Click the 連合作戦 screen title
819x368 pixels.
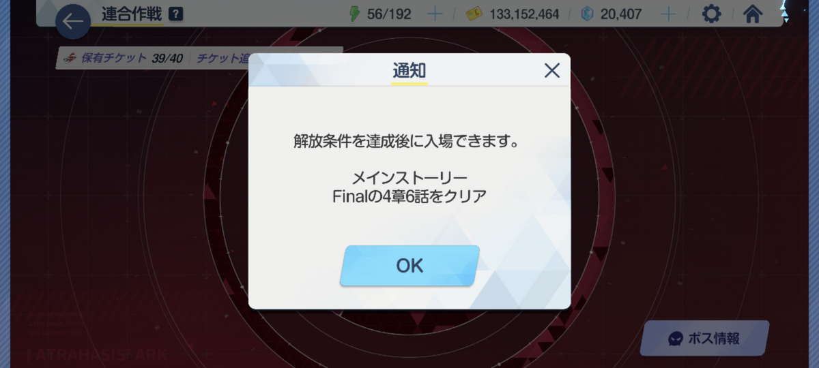tap(132, 14)
